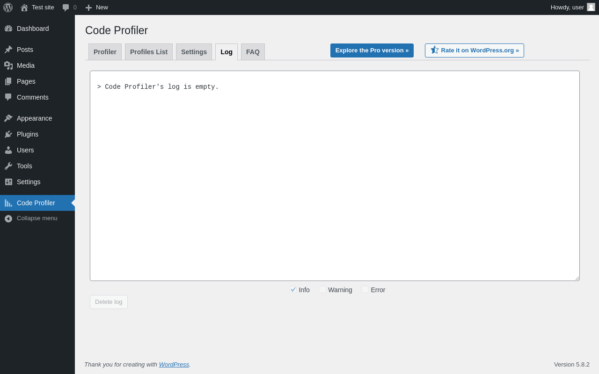
Task: Click the star icon on Rate button
Action: coord(434,50)
